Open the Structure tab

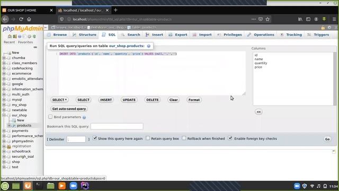point(85,34)
